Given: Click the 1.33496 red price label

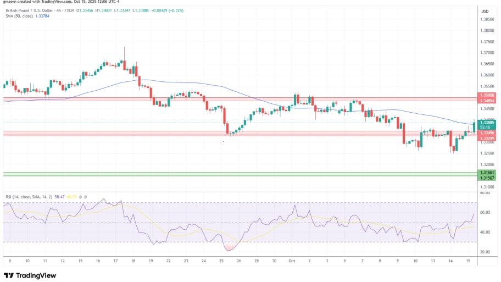Looking at the screenshot, I should (x=486, y=132).
